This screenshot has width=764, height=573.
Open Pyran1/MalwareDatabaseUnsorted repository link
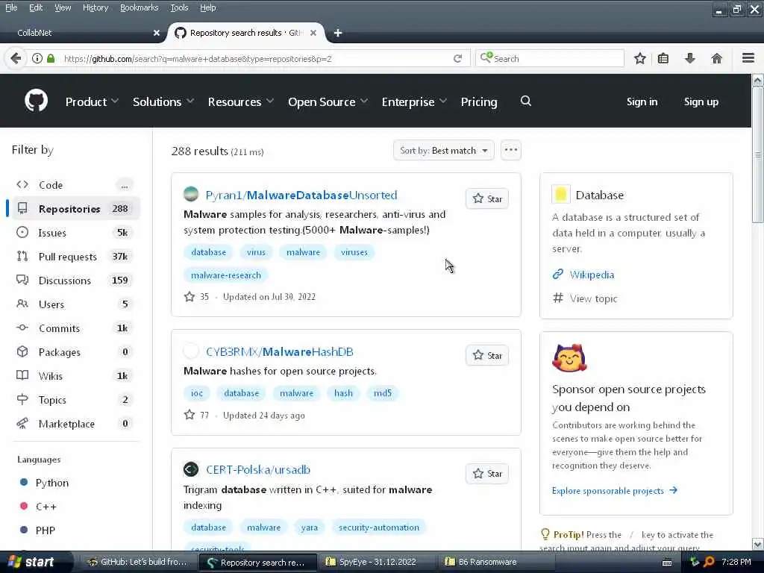pos(301,195)
